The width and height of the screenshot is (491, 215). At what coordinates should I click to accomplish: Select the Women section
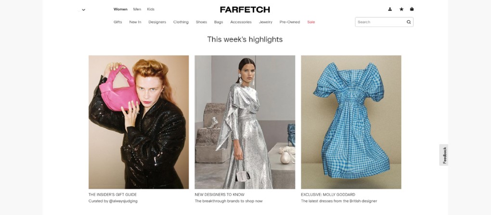(120, 9)
